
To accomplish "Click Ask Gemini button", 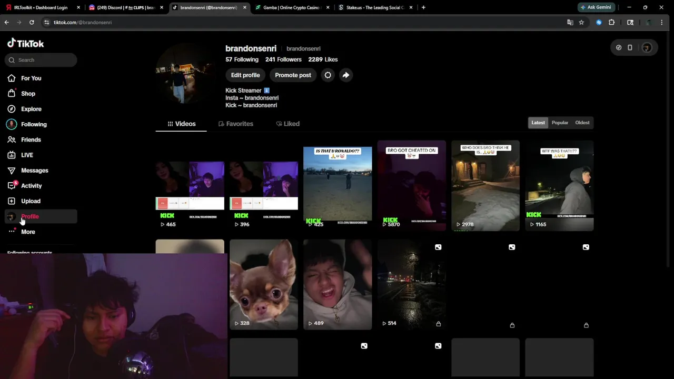I will pos(596,7).
